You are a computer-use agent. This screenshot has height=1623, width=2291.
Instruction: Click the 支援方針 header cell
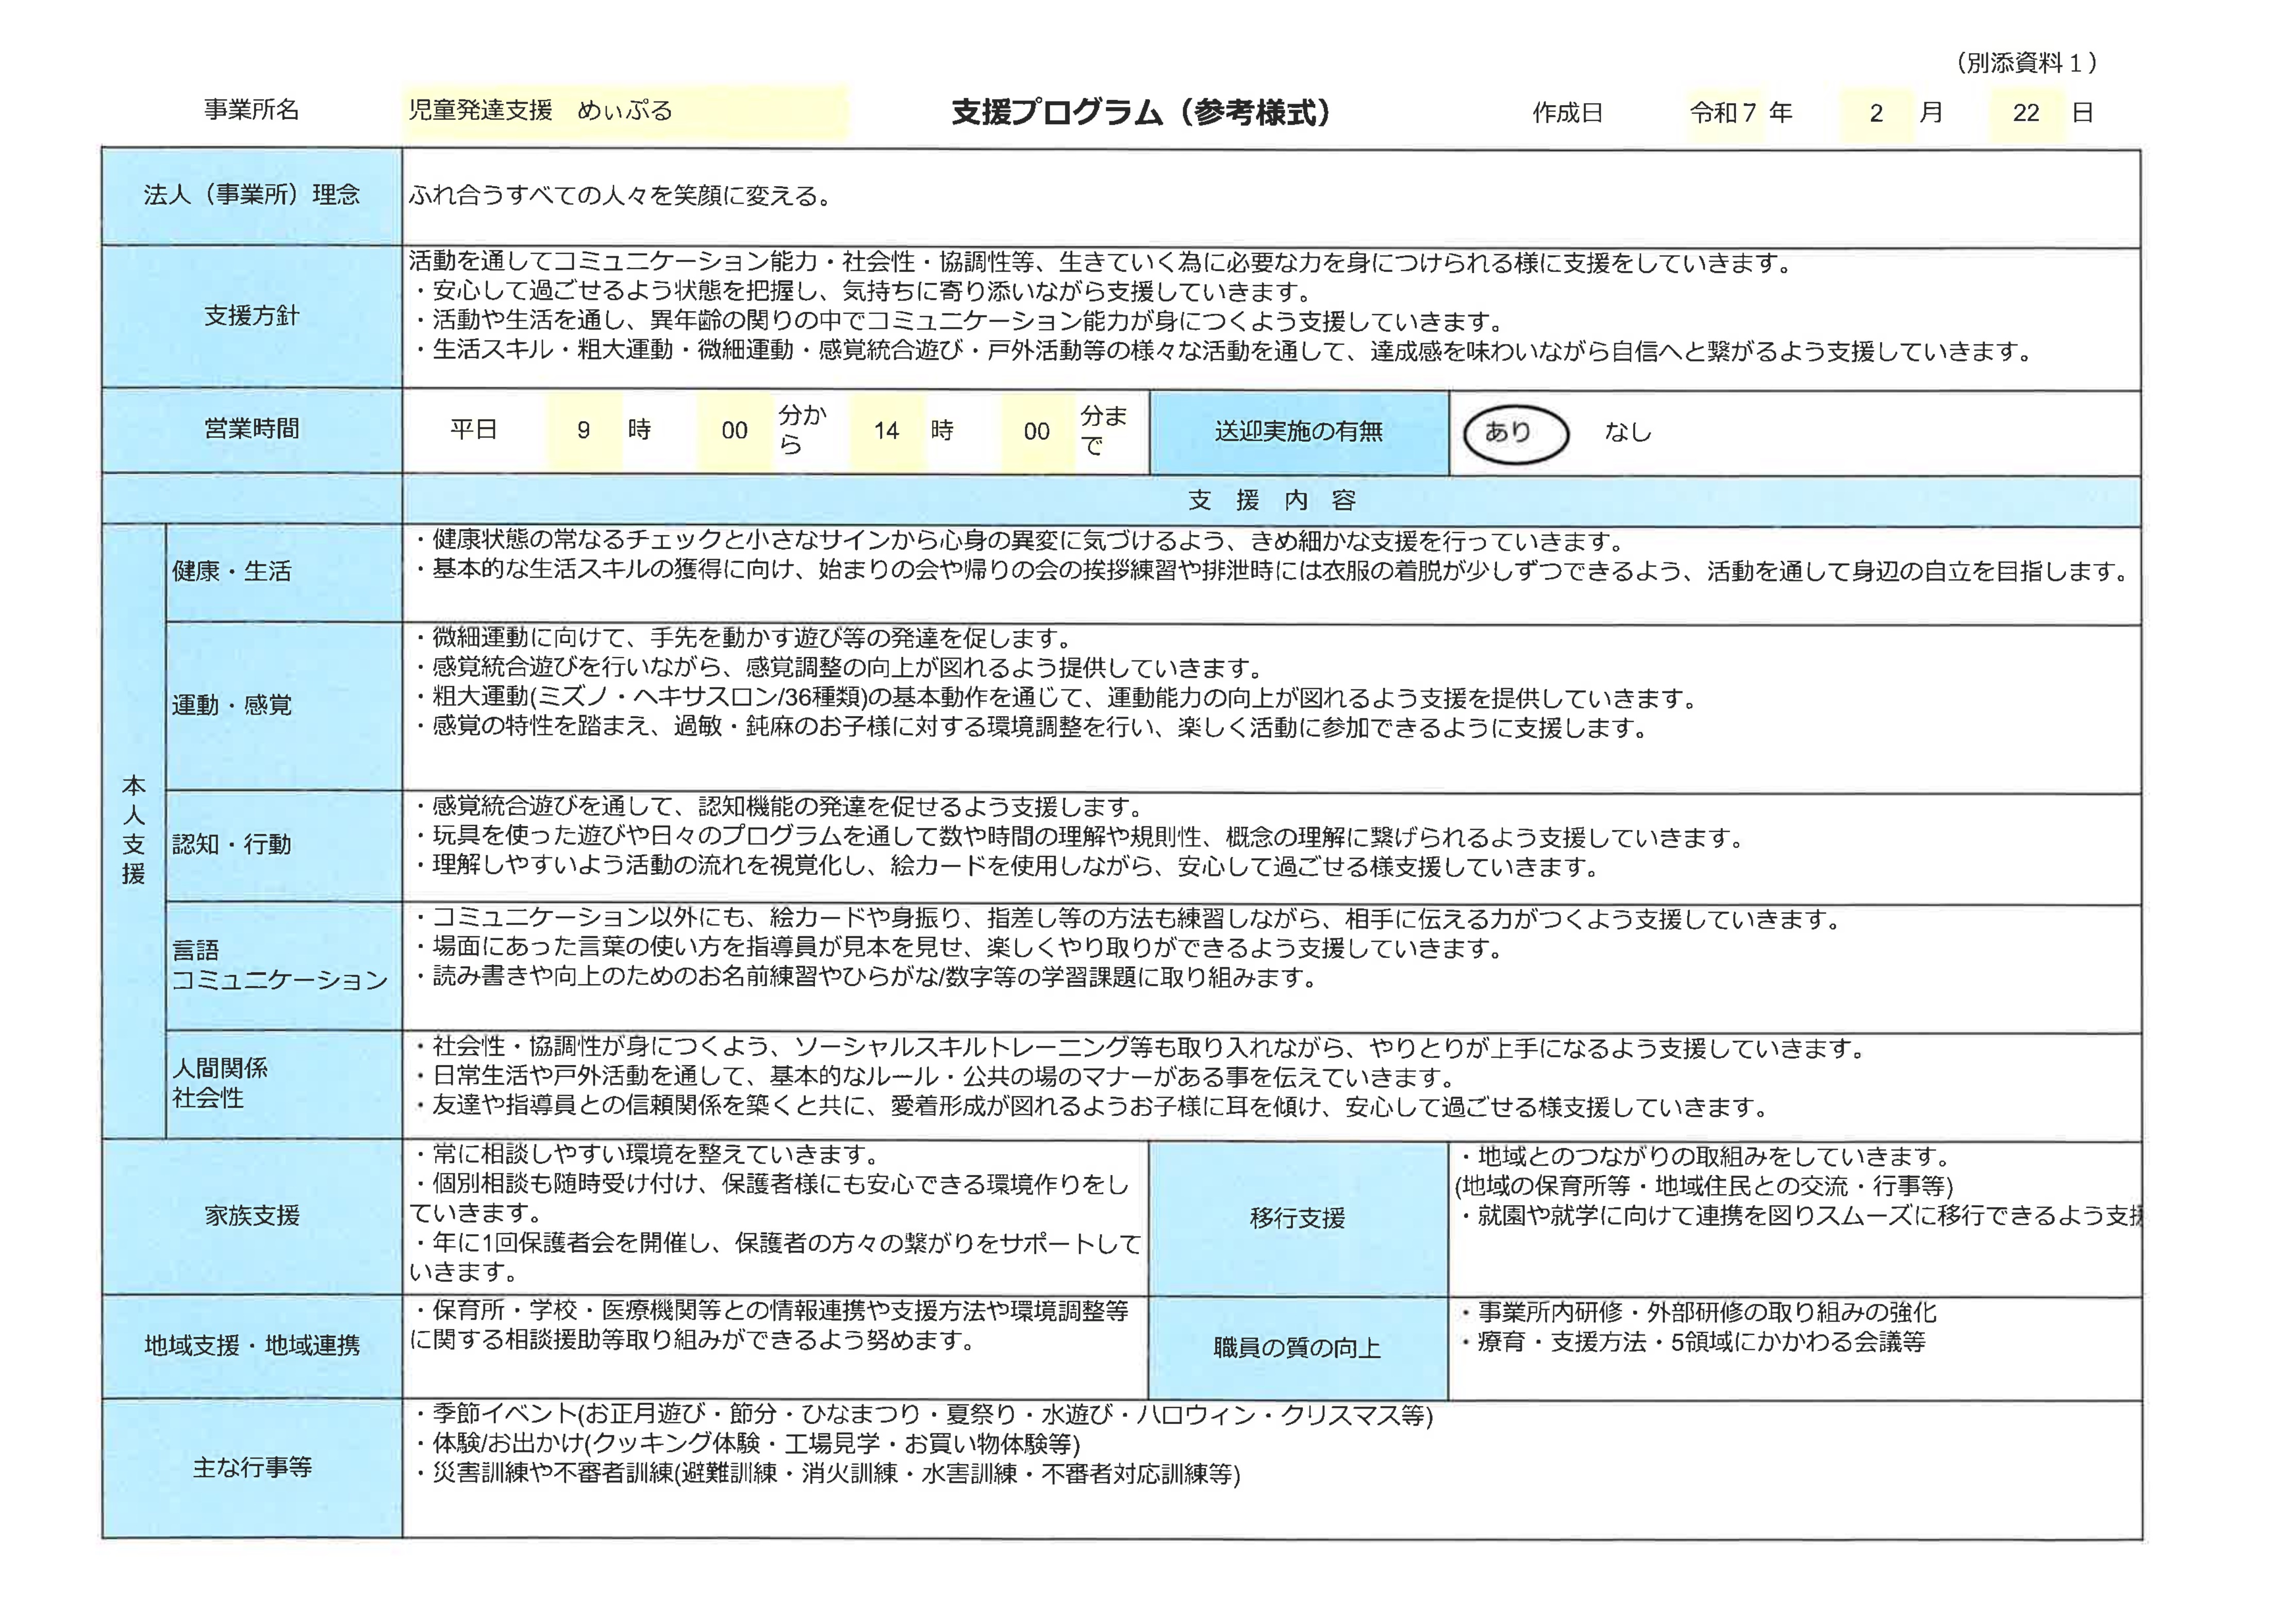click(x=252, y=317)
